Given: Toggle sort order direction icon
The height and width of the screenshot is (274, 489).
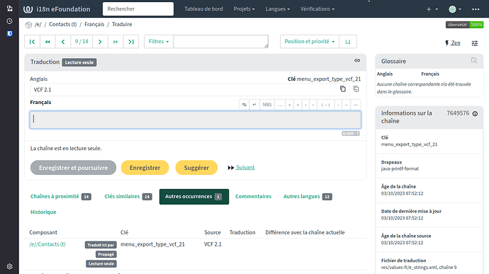Looking at the screenshot, I should point(348,42).
